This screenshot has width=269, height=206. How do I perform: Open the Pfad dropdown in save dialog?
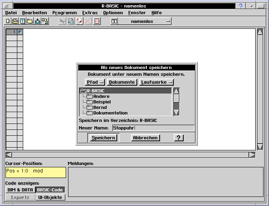tap(95, 82)
